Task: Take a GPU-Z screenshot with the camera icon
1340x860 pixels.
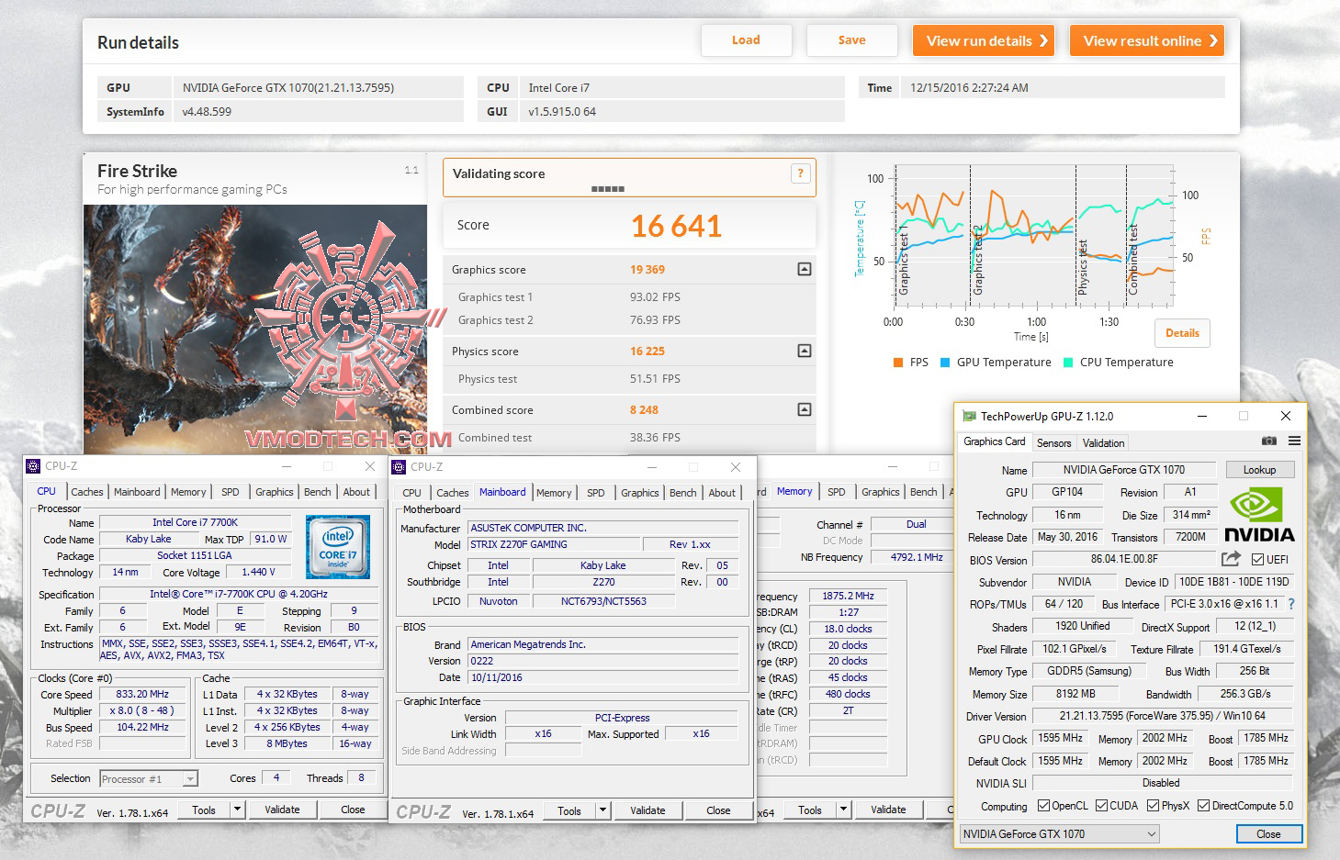Action: pyautogui.click(x=1269, y=441)
